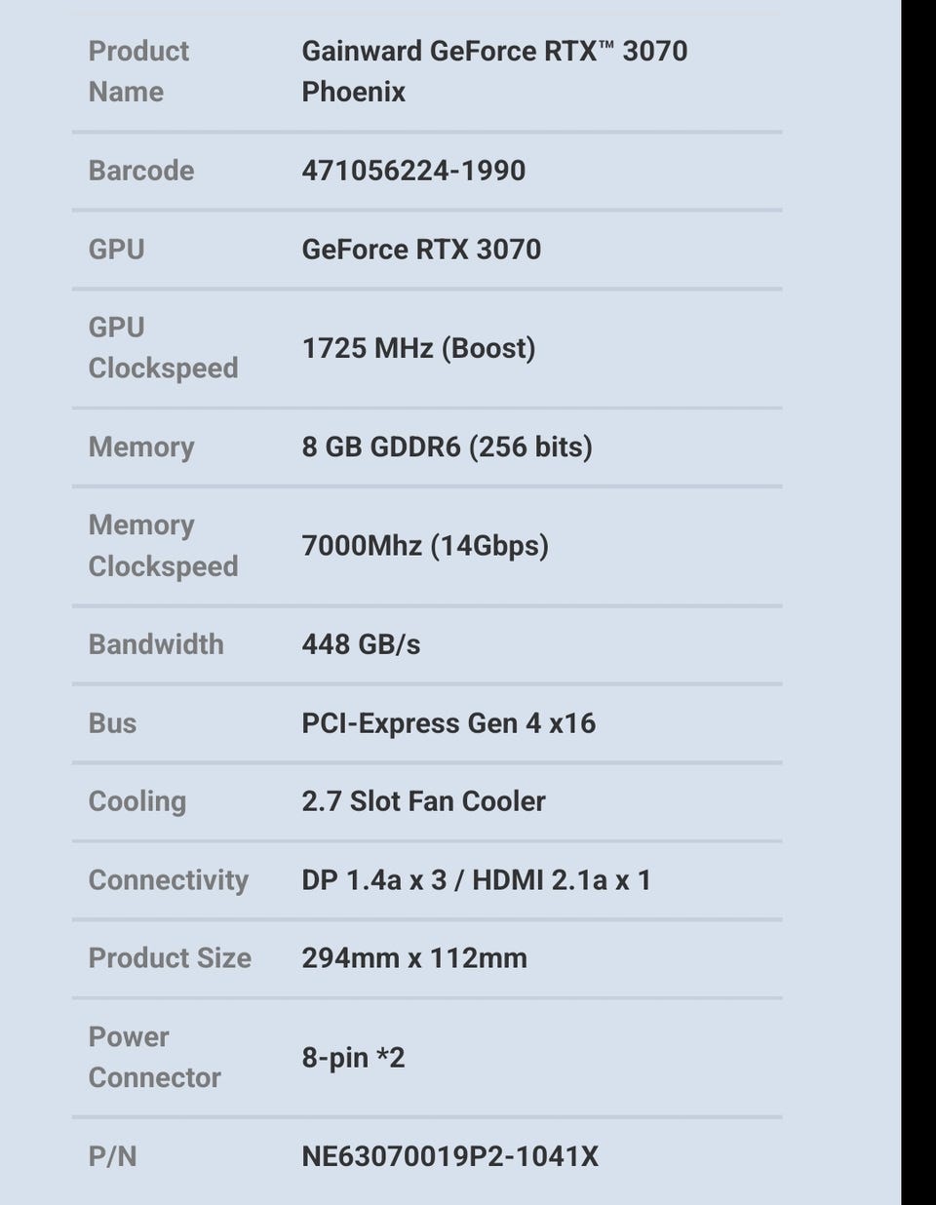The image size is (936, 1205).
Task: Click the barcode value 471056224-1990
Action: (x=413, y=171)
